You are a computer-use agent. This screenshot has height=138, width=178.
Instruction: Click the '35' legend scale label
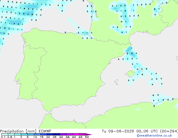[x=67, y=137]
